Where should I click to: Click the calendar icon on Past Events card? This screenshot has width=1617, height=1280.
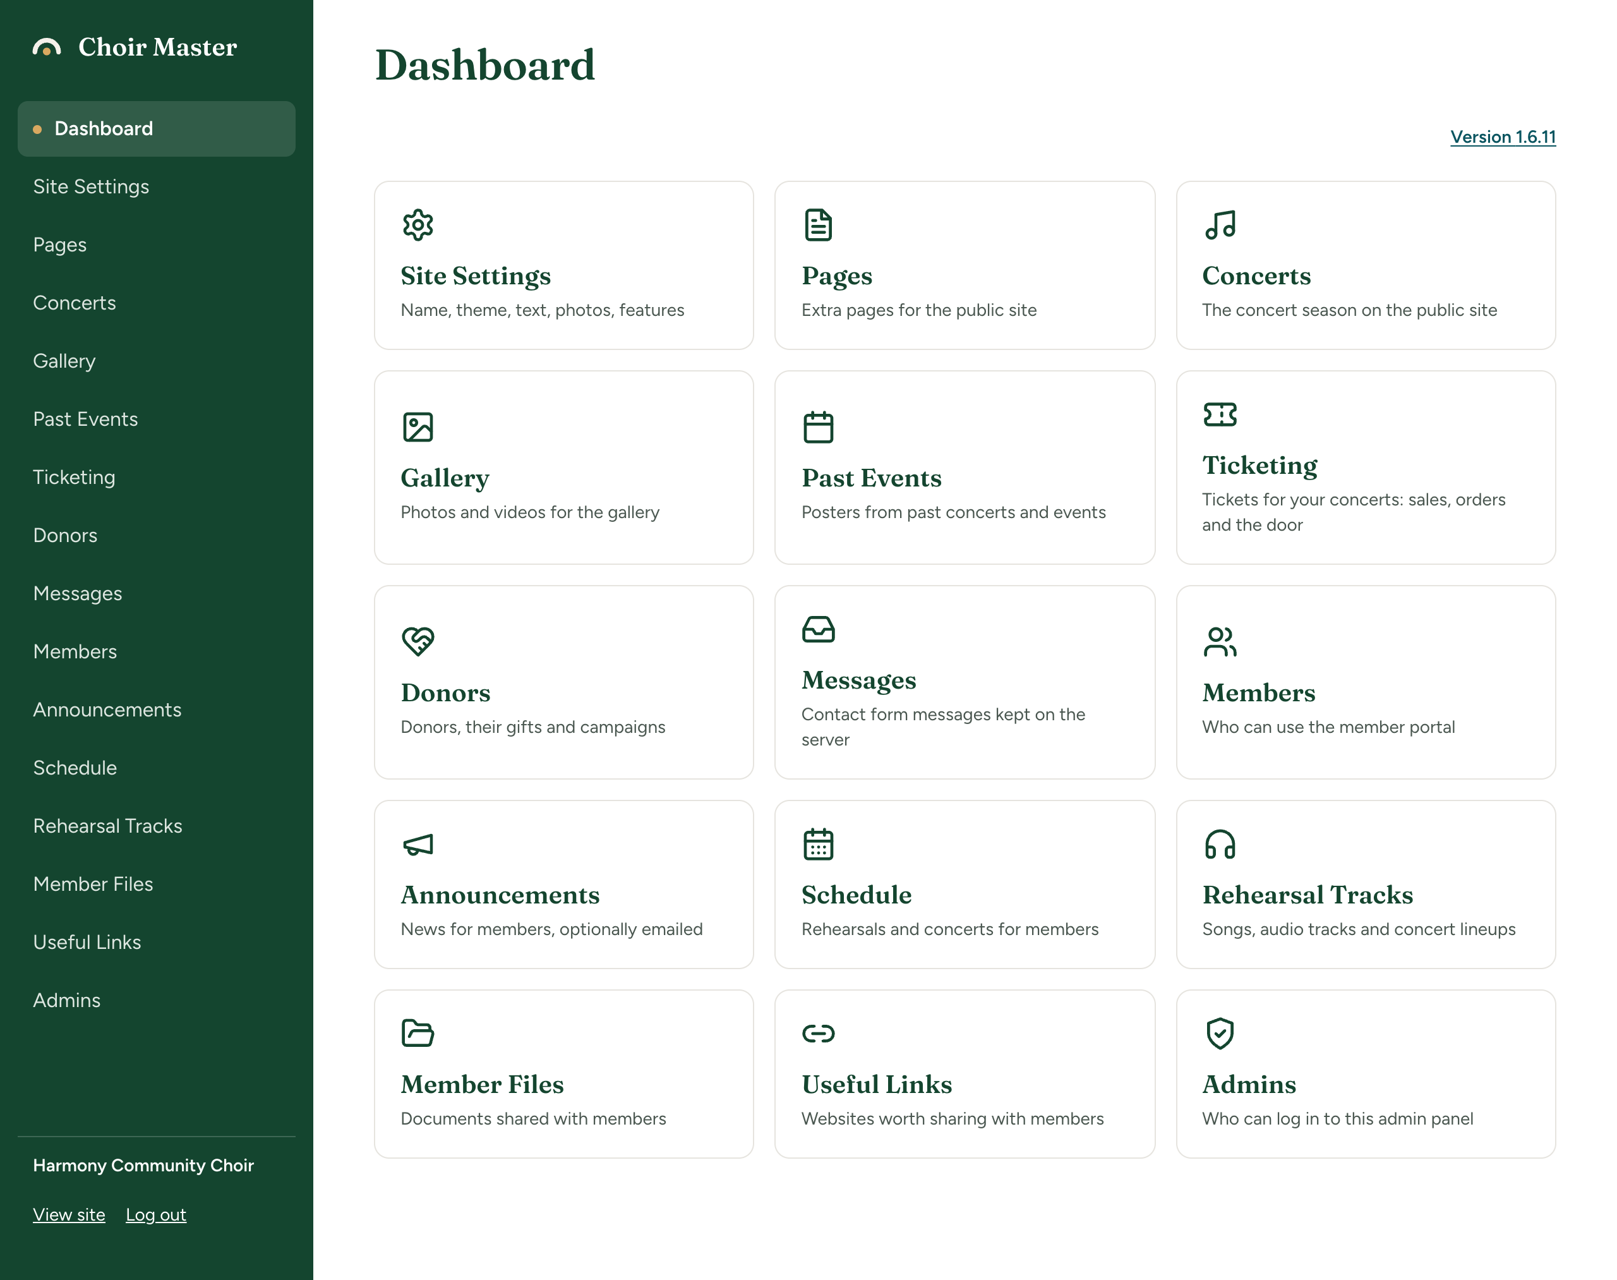[x=817, y=427]
